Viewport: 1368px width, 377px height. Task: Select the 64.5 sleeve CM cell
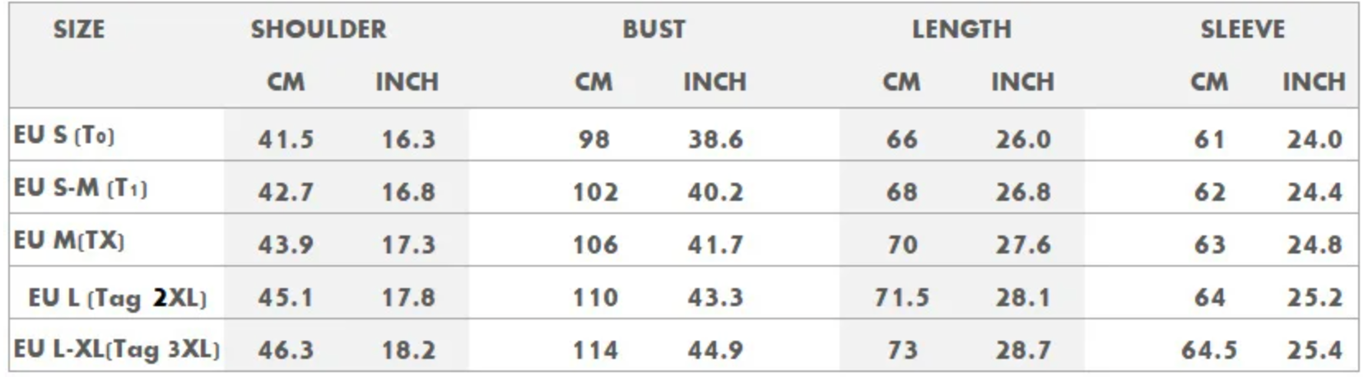point(1209,350)
